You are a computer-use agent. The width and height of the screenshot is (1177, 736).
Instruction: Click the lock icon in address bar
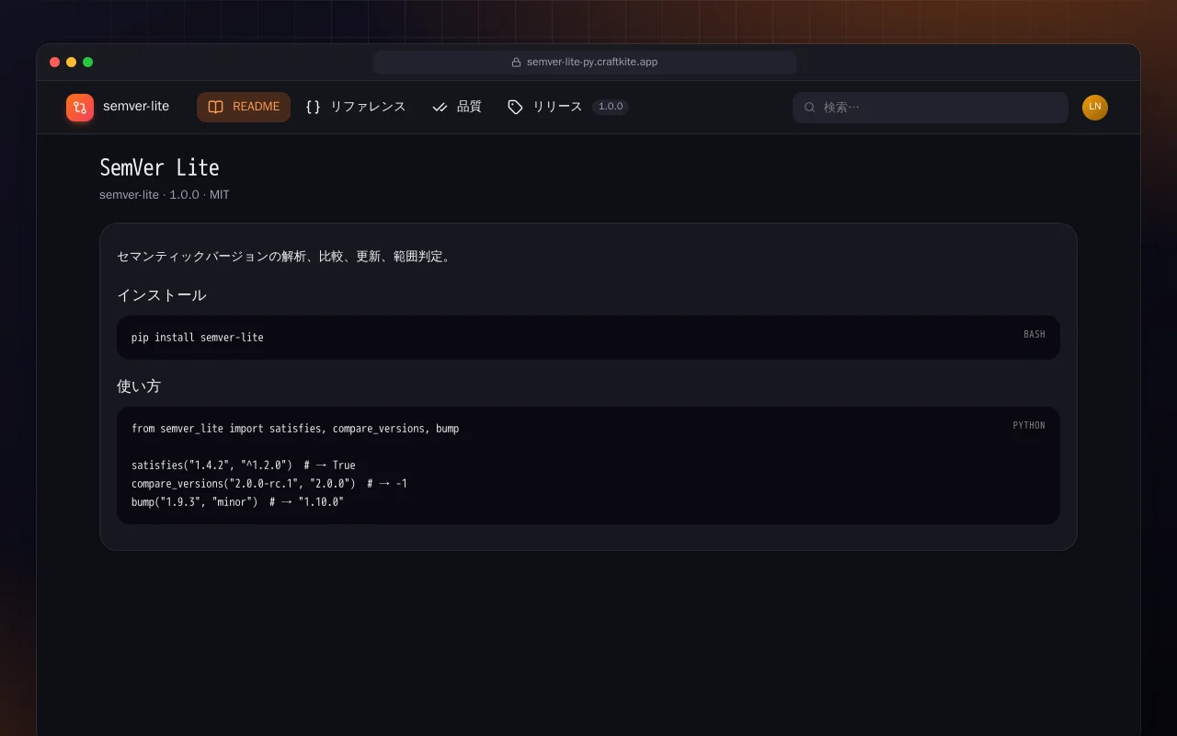(517, 63)
